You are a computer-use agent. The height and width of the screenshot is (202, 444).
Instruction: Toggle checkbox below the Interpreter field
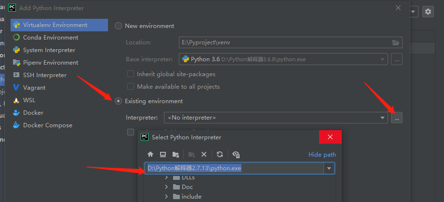pos(131,132)
